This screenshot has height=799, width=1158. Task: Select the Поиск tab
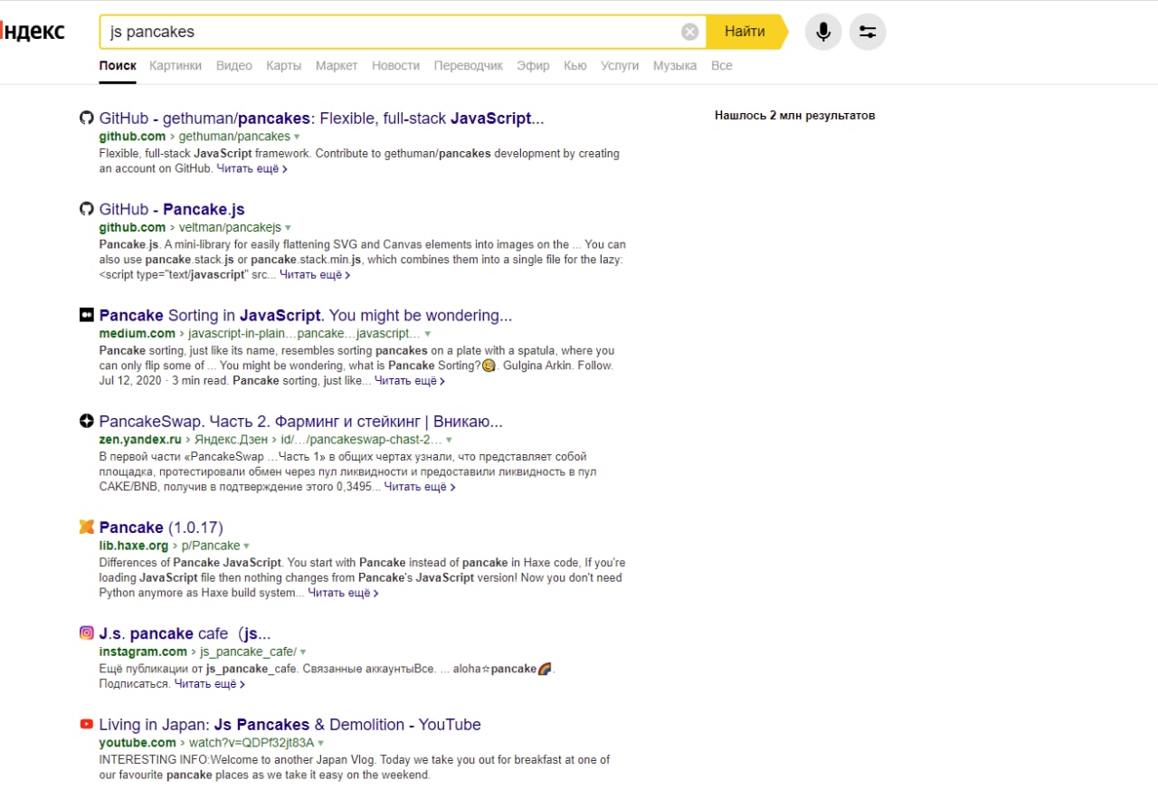118,66
